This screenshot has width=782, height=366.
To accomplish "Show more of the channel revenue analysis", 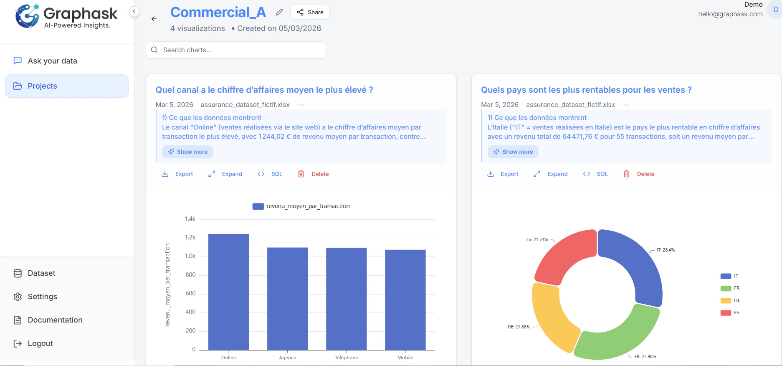I will click(x=187, y=152).
